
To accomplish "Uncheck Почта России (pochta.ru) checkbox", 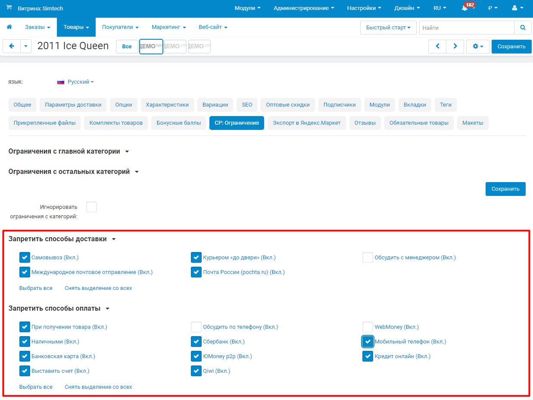I will pos(196,272).
